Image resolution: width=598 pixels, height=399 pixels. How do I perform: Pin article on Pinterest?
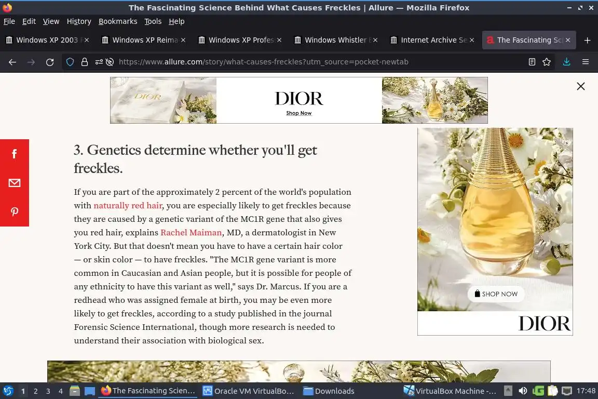(15, 212)
